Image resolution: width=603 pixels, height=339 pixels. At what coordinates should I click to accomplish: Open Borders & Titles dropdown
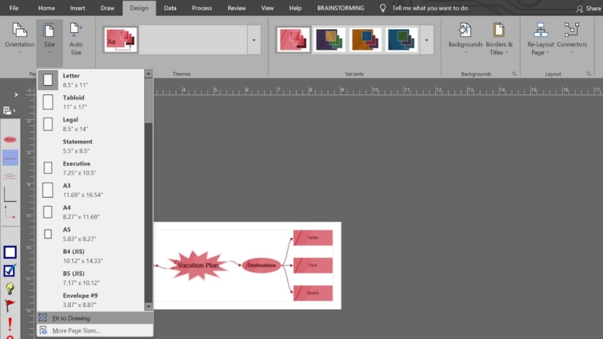tap(499, 39)
